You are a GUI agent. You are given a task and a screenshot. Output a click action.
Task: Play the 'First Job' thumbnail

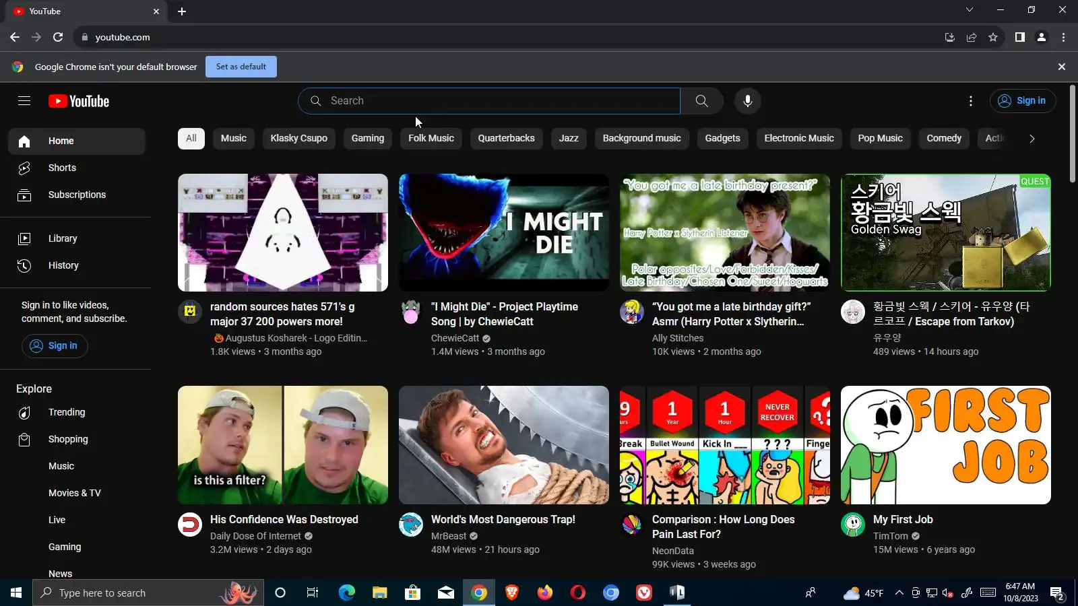[946, 445]
